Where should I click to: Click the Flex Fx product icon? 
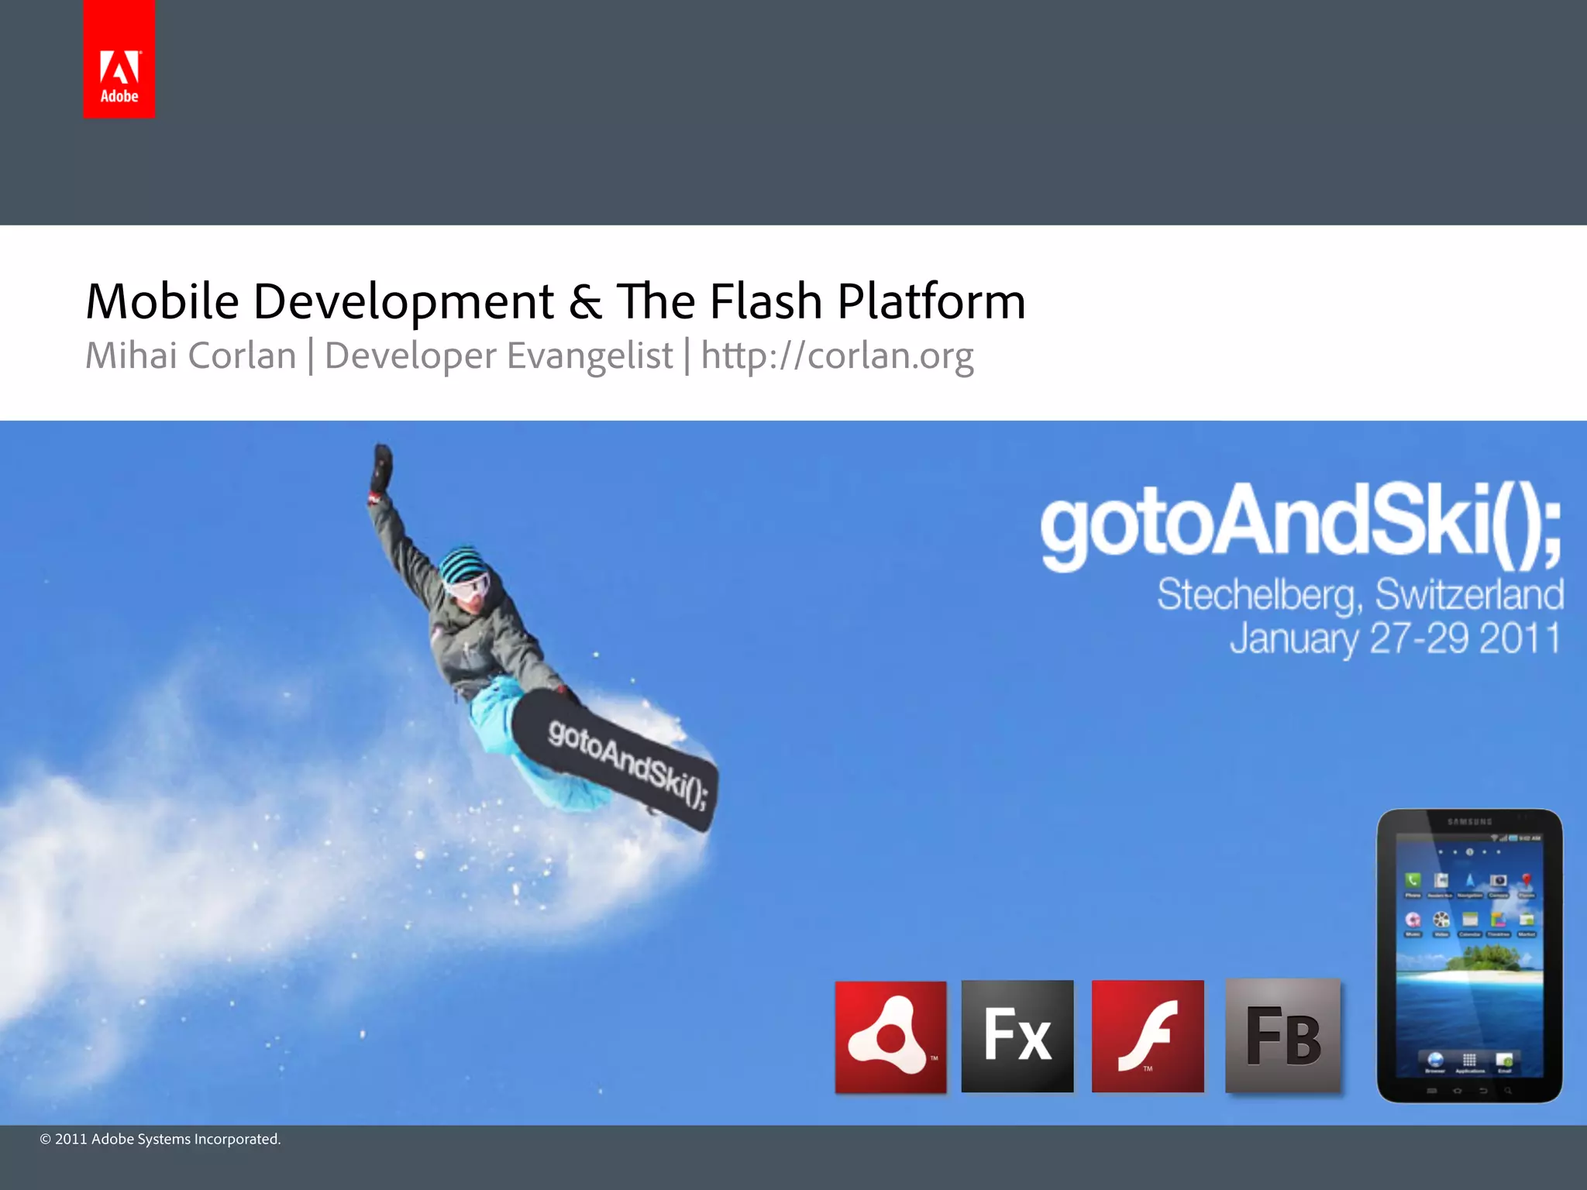point(1017,1037)
